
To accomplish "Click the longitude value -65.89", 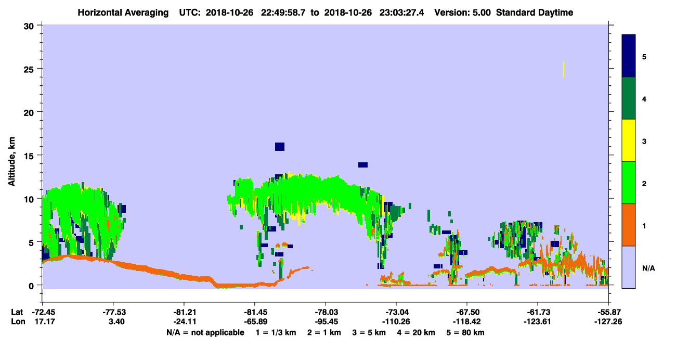I will click(x=255, y=322).
